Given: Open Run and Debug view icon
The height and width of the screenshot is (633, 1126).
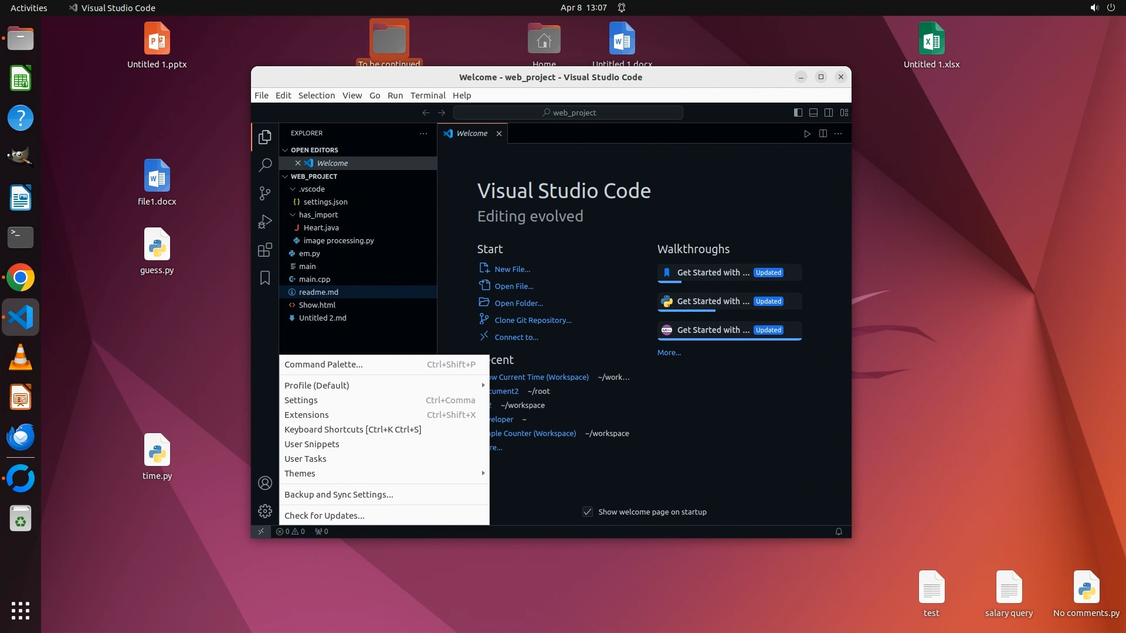Looking at the screenshot, I should pyautogui.click(x=265, y=222).
